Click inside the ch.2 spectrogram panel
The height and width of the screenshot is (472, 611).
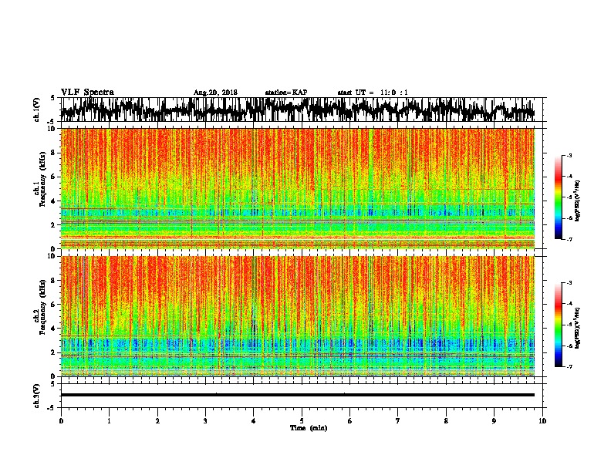click(x=297, y=316)
